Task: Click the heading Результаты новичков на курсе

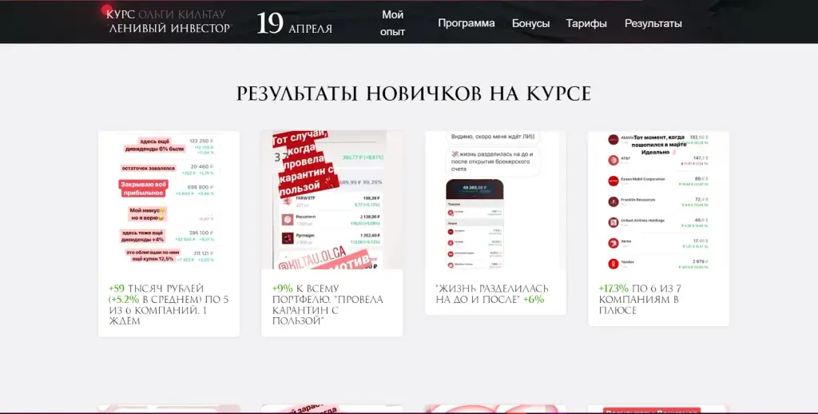Action: (414, 94)
